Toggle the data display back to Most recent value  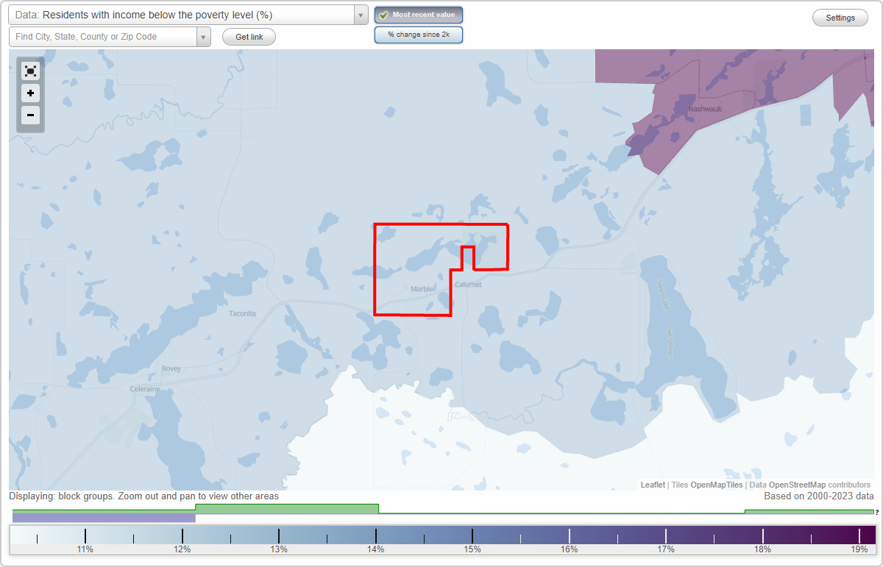point(418,14)
